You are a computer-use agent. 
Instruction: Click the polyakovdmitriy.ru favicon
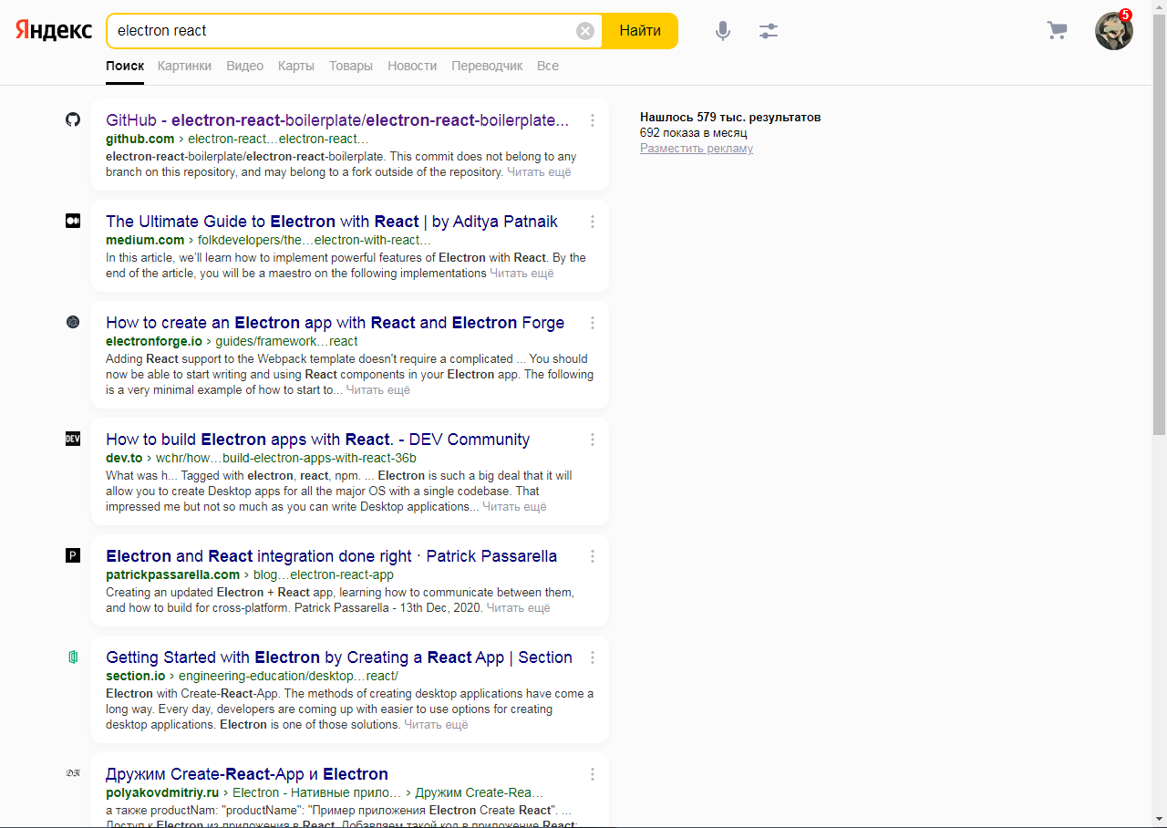tap(73, 773)
